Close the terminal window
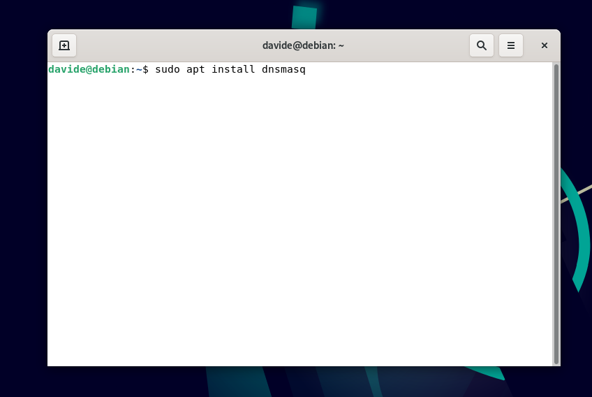 click(x=544, y=45)
